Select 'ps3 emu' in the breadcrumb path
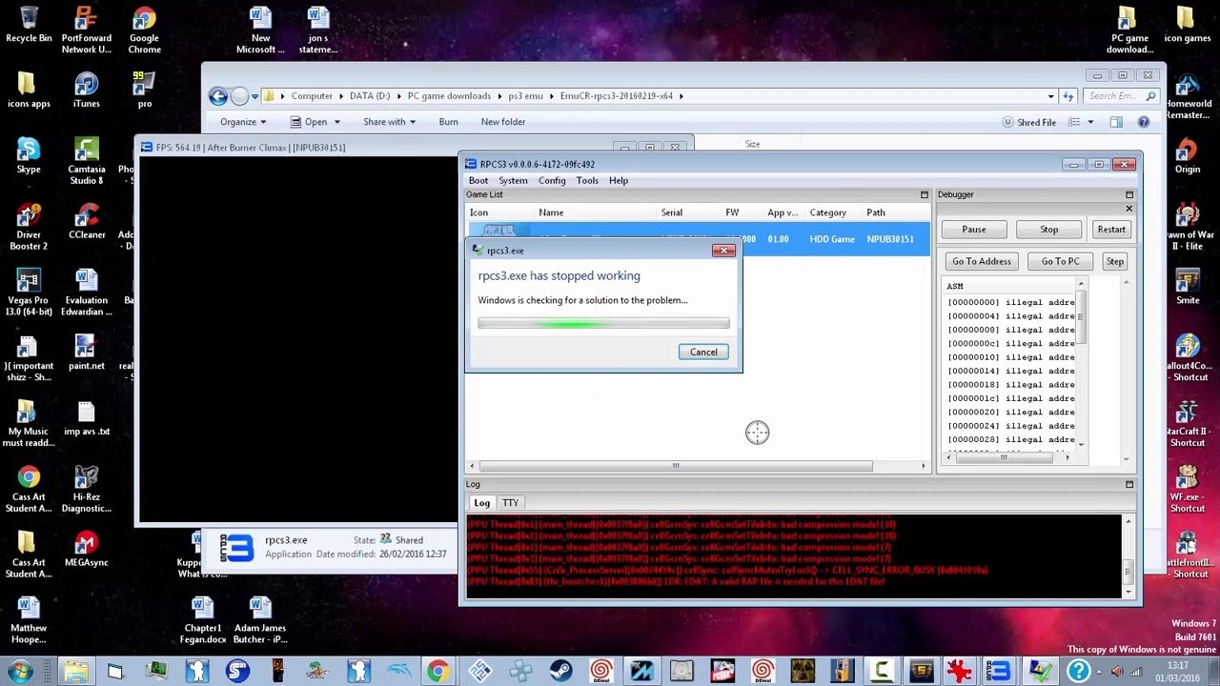Image resolution: width=1220 pixels, height=686 pixels. (525, 96)
